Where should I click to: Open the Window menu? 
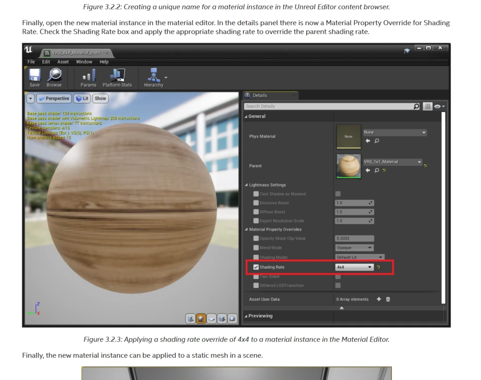[x=84, y=62]
